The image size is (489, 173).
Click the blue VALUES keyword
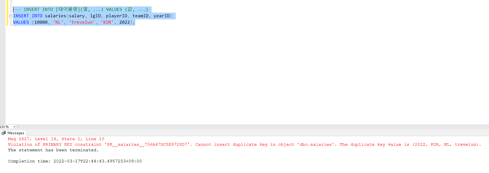click(21, 22)
